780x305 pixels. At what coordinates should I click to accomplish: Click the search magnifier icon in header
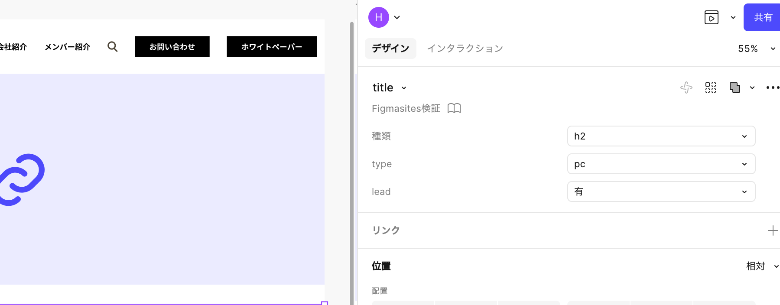(113, 47)
